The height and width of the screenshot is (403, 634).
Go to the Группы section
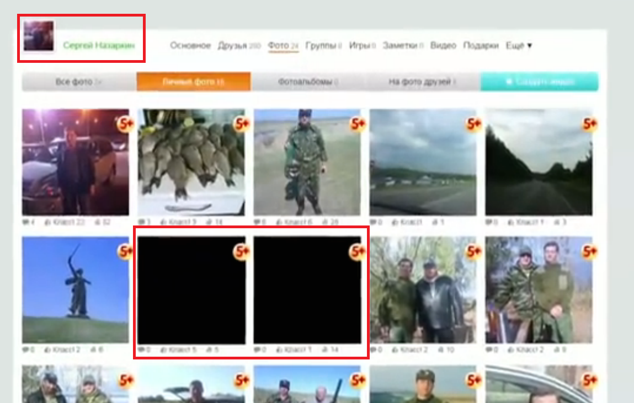(x=323, y=46)
